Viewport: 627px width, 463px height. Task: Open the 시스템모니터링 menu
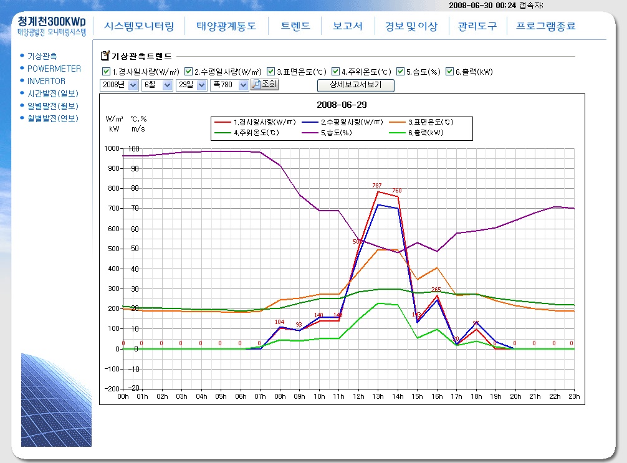tap(138, 27)
